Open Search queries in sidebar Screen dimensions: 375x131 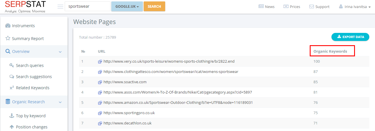point(30,65)
